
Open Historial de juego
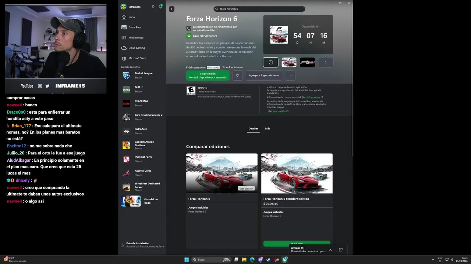142,201
